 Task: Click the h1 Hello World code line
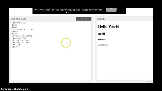(x=23, y=36)
